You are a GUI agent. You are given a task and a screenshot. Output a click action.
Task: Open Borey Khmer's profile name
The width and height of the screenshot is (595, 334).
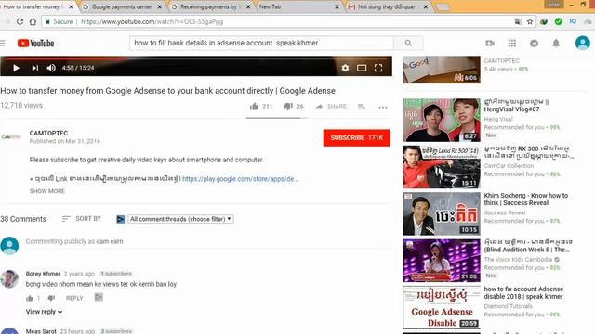click(43, 274)
